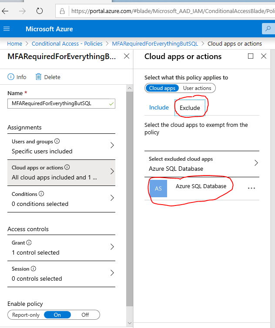Go to Home breadcrumb

click(x=14, y=43)
